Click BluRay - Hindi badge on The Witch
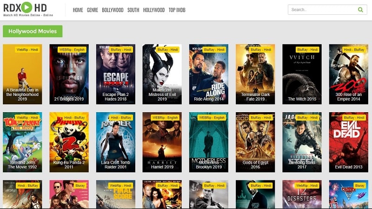This screenshot has height=209, width=372. pos(307,50)
